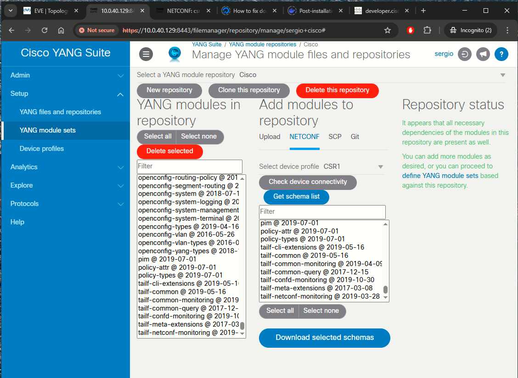Image resolution: width=518 pixels, height=378 pixels.
Task: Open the announcements megaphone icon
Action: (x=483, y=54)
